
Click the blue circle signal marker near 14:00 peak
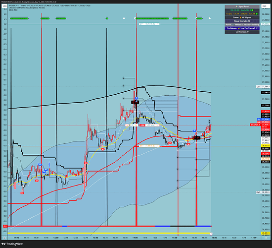point(136,98)
